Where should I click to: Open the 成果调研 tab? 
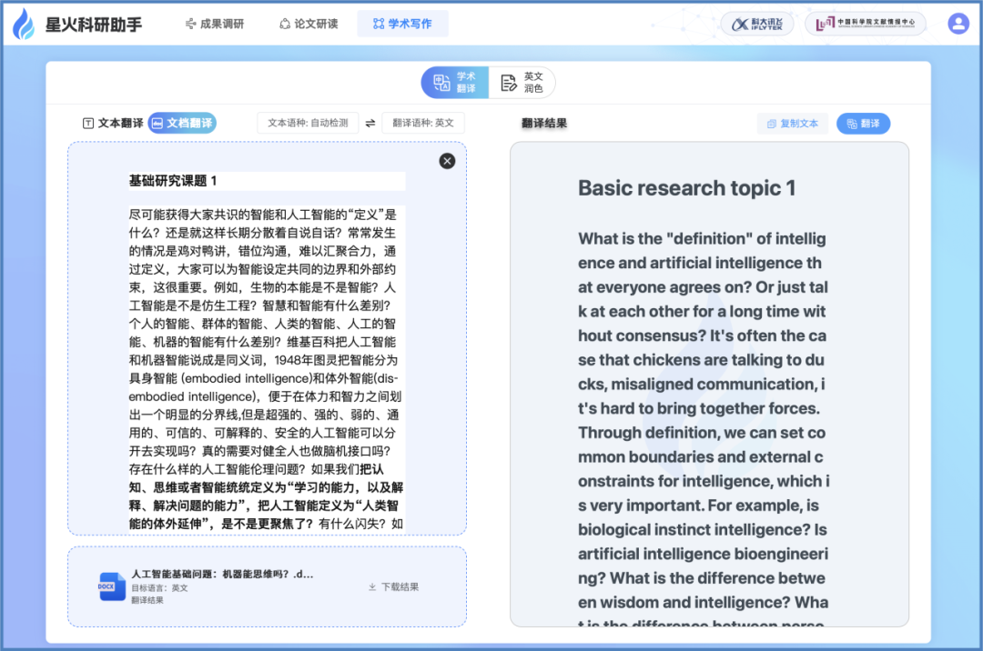pos(215,24)
